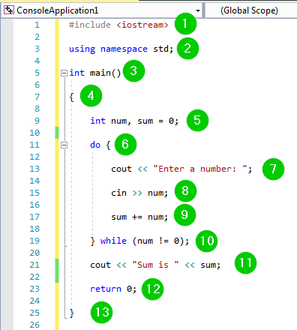Click green annotation marker 3 beside main()
The width and height of the screenshot is (297, 330).
(133, 70)
